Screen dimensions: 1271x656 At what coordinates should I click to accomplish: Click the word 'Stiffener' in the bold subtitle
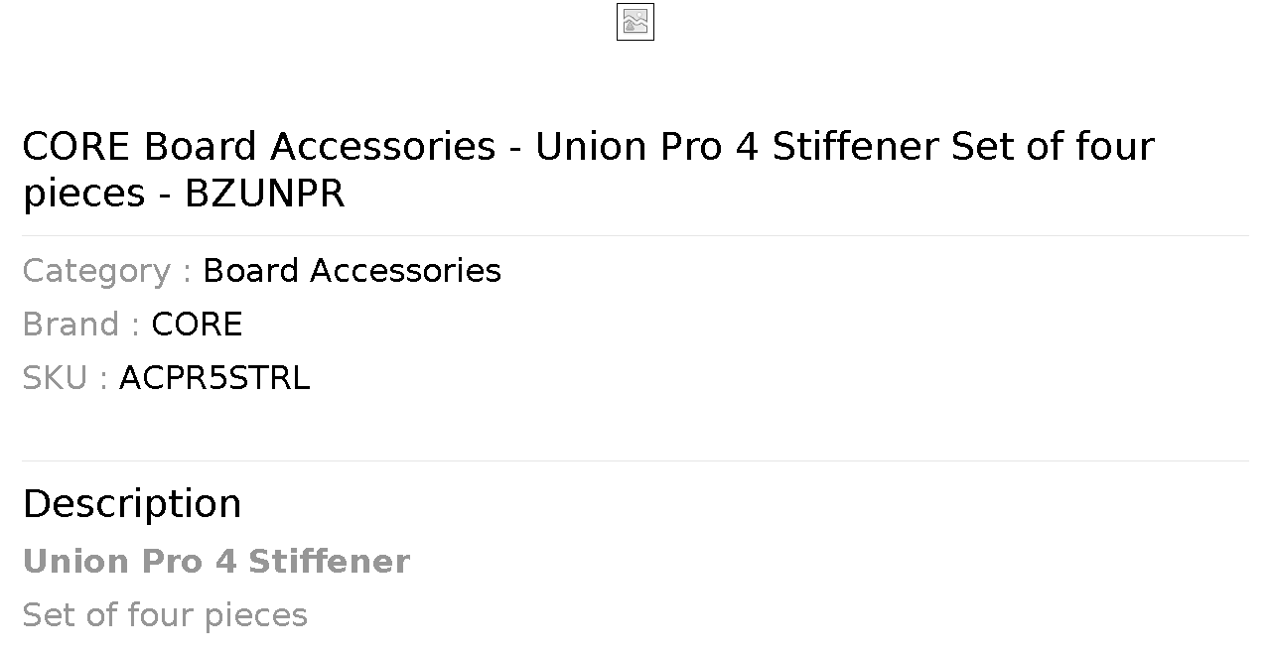329,562
